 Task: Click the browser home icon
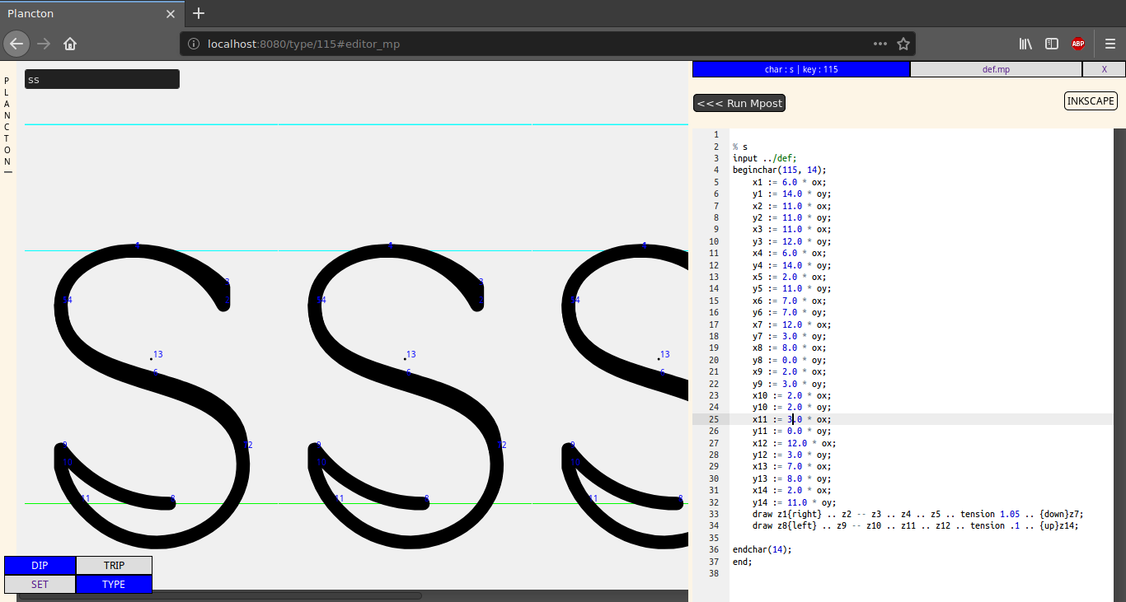(x=70, y=44)
